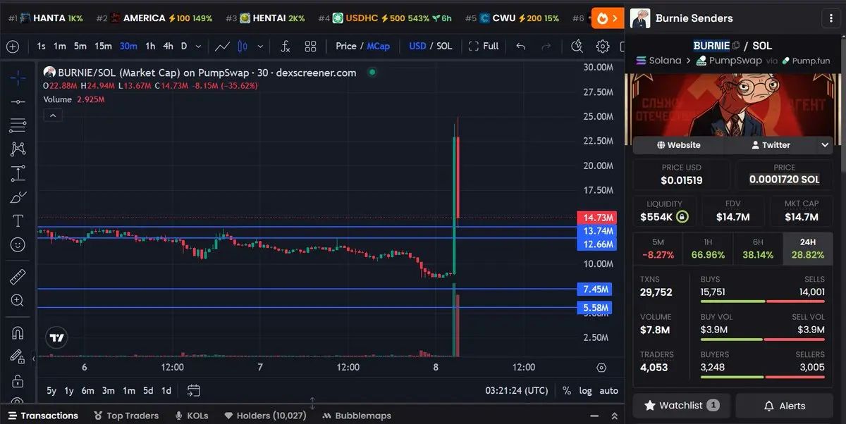Select the 5M stats tab
846x424 pixels.
658,248
